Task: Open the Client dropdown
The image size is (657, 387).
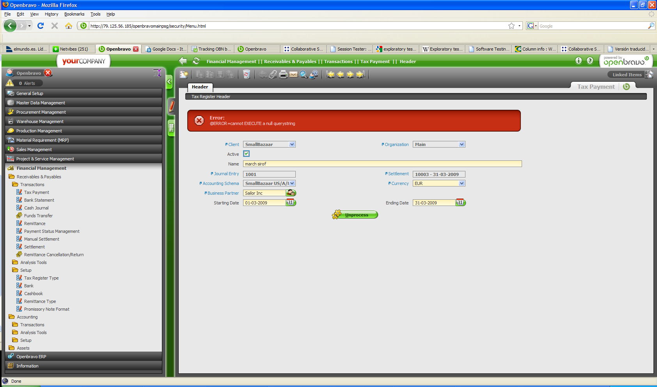Action: click(292, 144)
